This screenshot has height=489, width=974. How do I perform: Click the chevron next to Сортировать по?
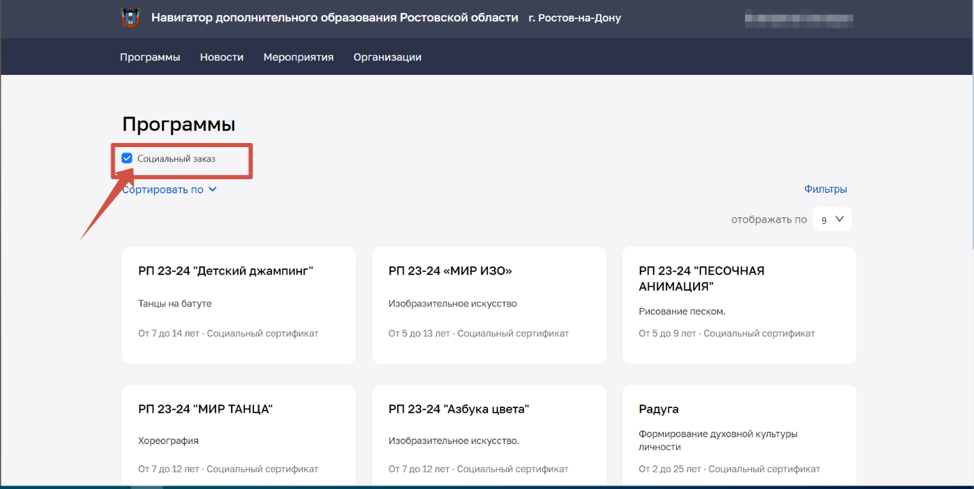tap(213, 189)
